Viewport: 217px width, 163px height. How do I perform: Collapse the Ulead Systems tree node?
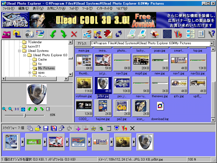[19, 51]
